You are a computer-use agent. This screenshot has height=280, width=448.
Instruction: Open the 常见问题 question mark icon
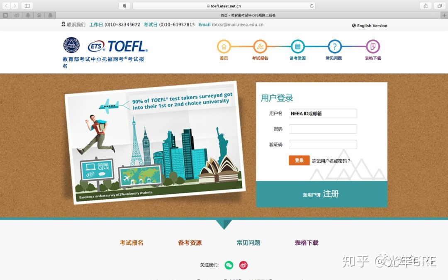[335, 46]
